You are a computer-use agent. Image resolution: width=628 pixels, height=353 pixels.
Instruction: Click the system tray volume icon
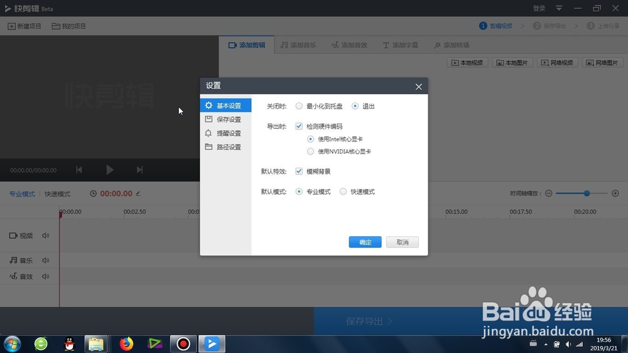(x=568, y=344)
